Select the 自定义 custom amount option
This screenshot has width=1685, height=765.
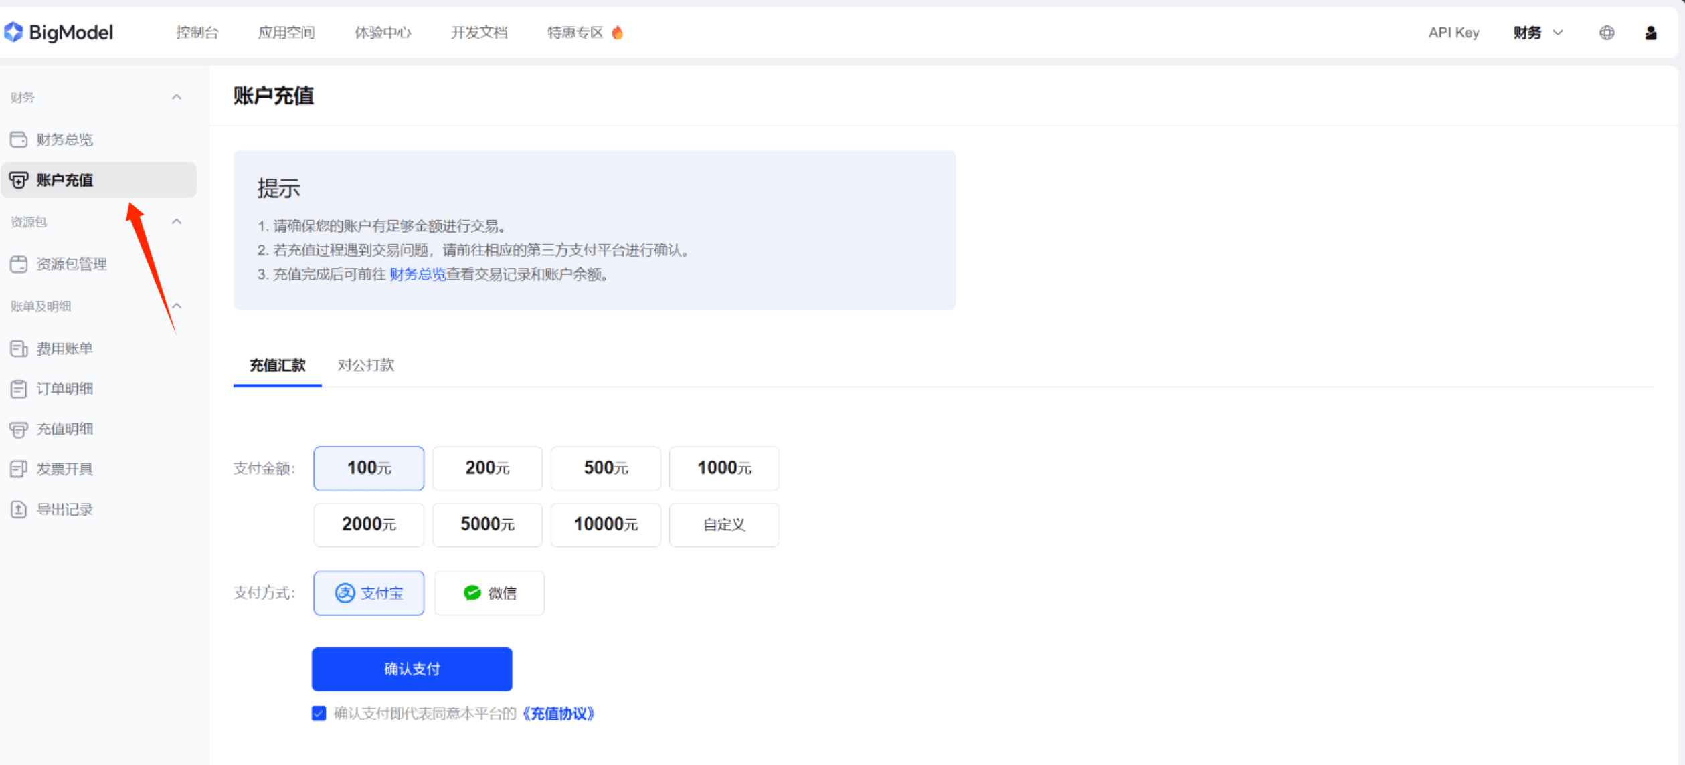[x=724, y=525]
